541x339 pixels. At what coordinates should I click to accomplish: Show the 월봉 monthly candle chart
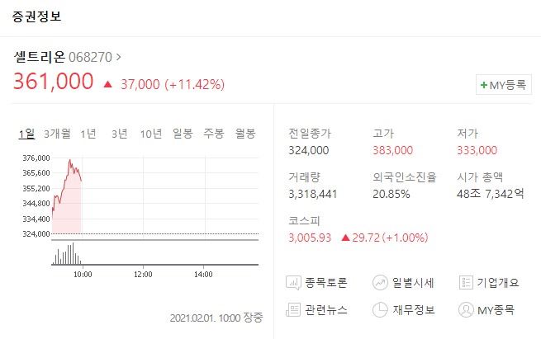(245, 134)
